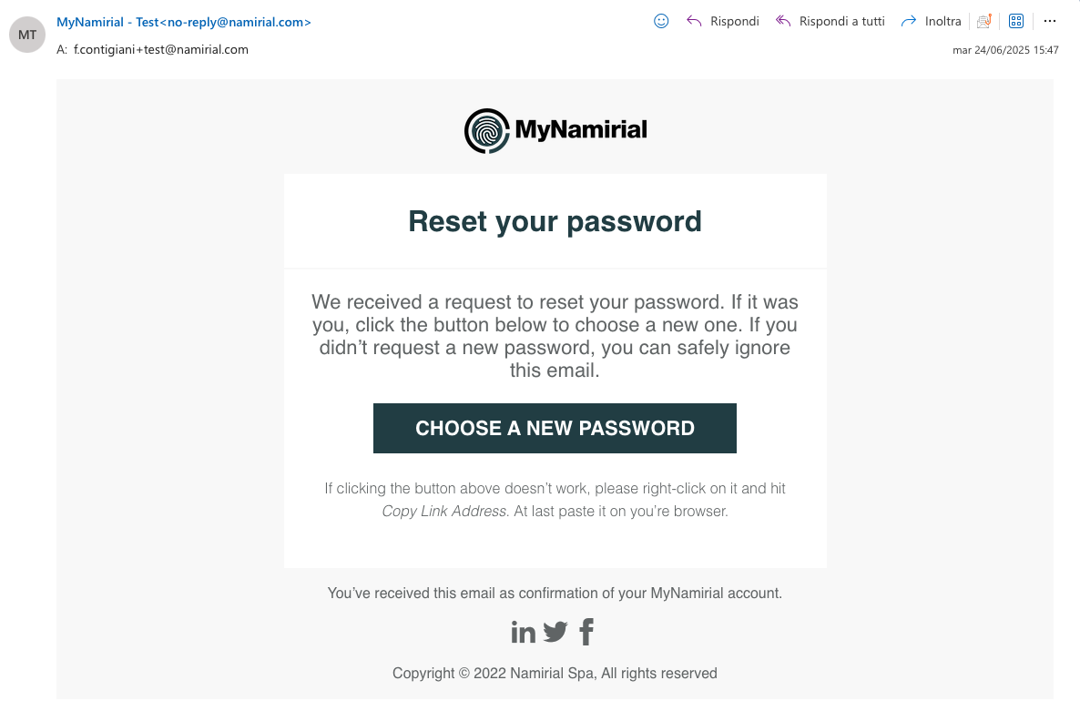The width and height of the screenshot is (1080, 721).
Task: Click the report message envelope icon
Action: tap(983, 21)
